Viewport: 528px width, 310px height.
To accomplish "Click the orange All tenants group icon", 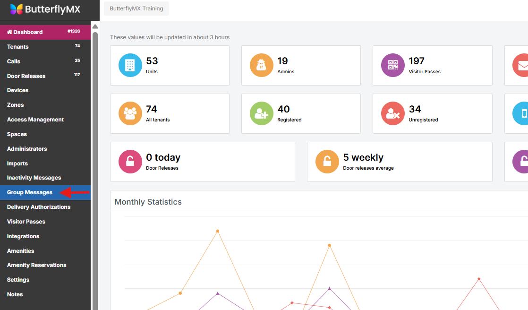I will coord(130,113).
